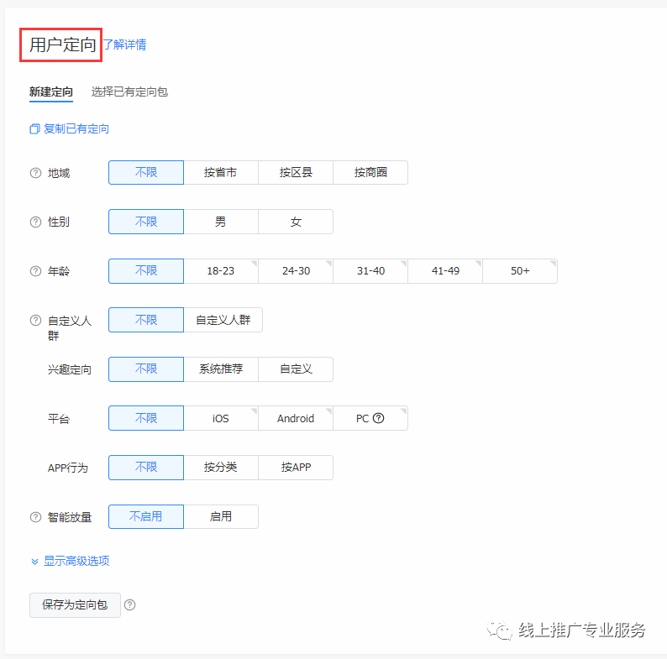Click help icon next to 地域
Screen dimensions: 667x659
35,173
